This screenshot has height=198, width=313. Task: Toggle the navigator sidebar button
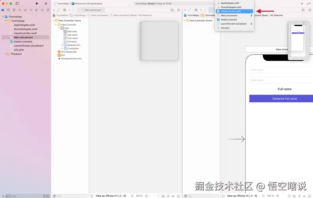click(18, 4)
